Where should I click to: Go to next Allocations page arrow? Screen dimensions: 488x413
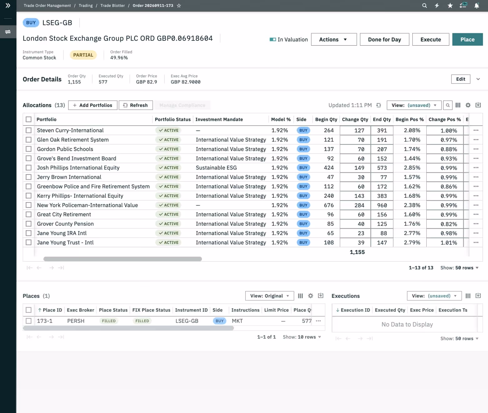51,268
